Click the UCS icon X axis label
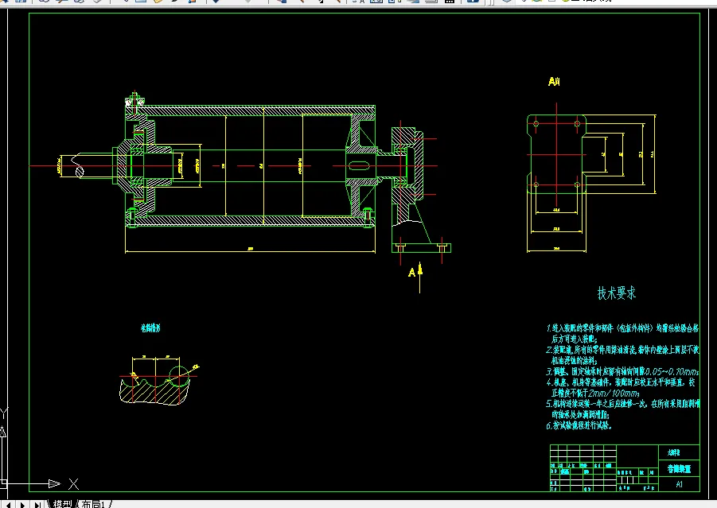 [x=74, y=484]
